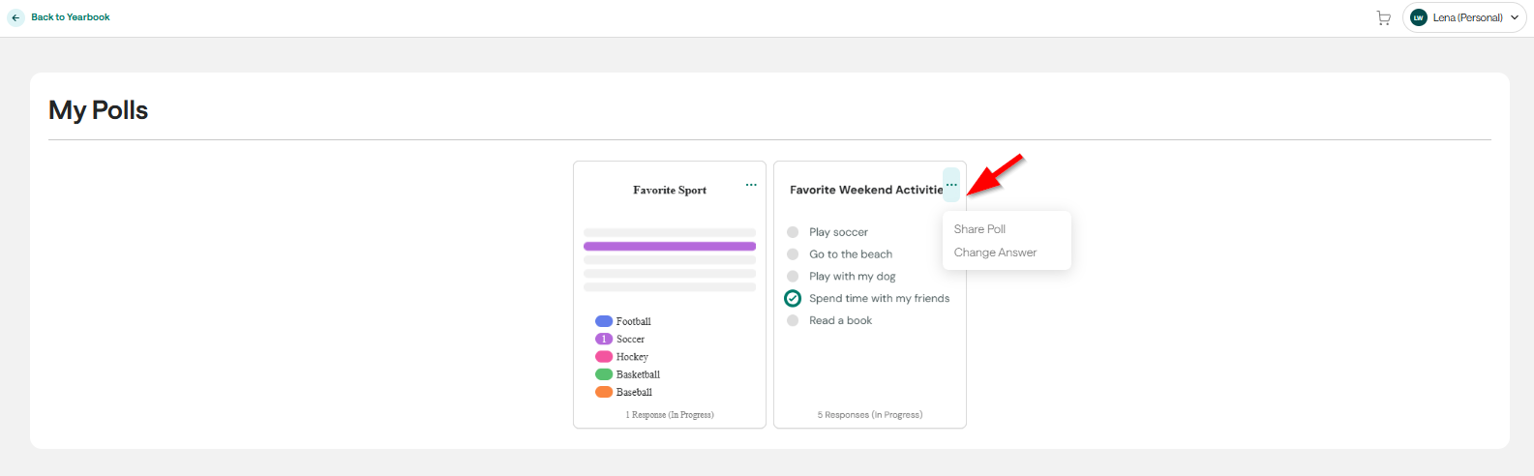Choose Share Poll from the menu
Image resolution: width=1534 pixels, height=476 pixels.
pos(979,229)
